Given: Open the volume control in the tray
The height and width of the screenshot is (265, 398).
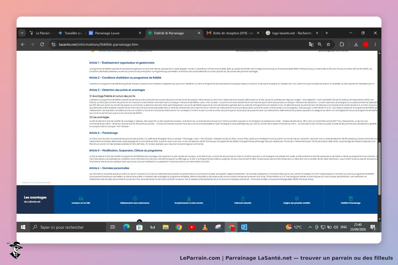Looking at the screenshot, I should (x=336, y=227).
